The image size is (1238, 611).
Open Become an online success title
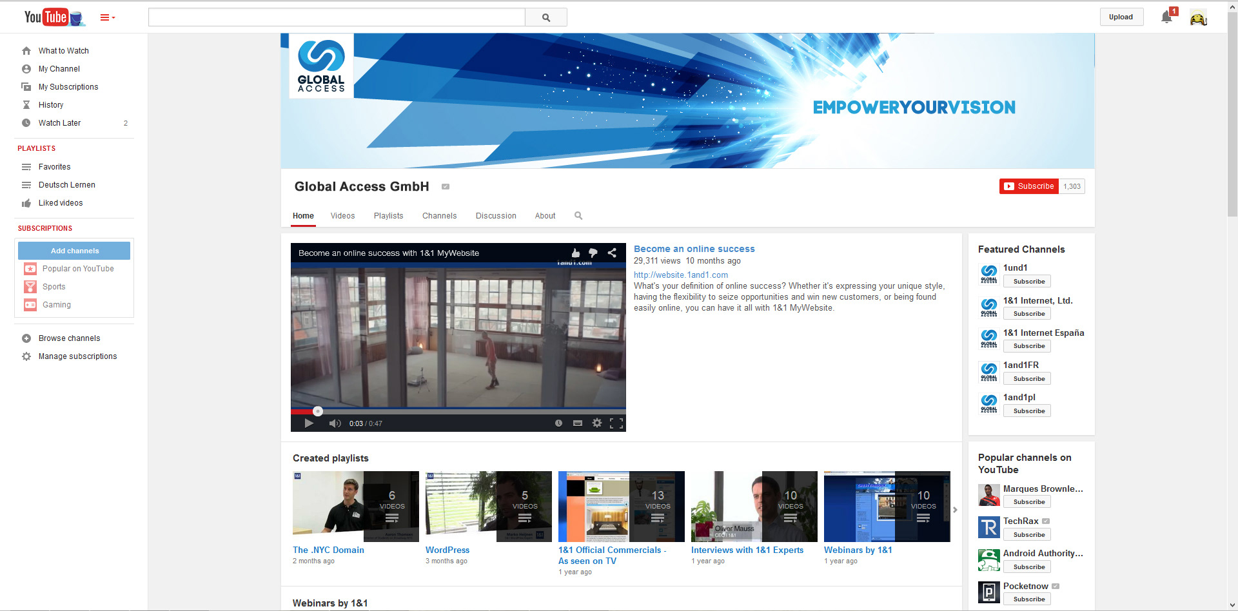pyautogui.click(x=694, y=249)
